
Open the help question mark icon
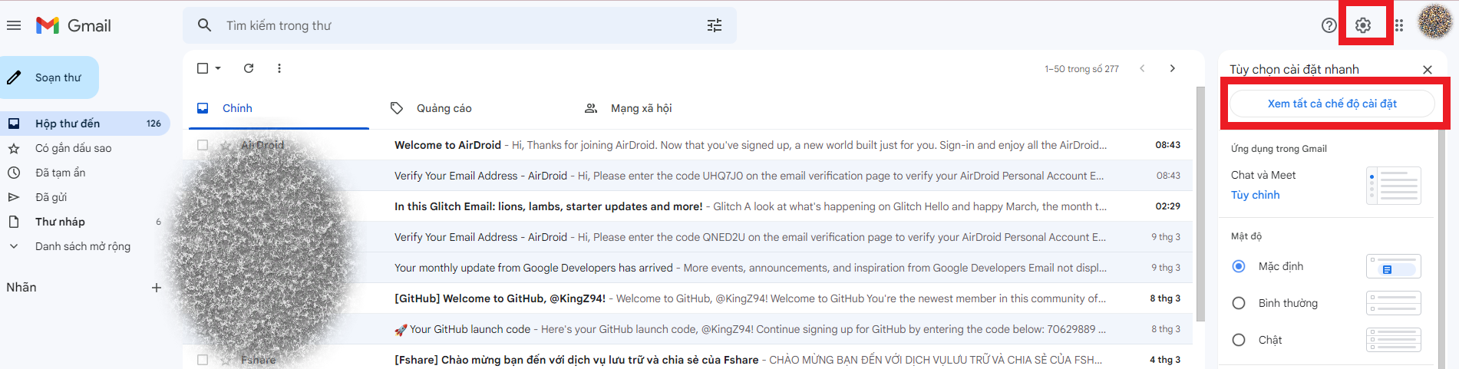click(x=1329, y=25)
